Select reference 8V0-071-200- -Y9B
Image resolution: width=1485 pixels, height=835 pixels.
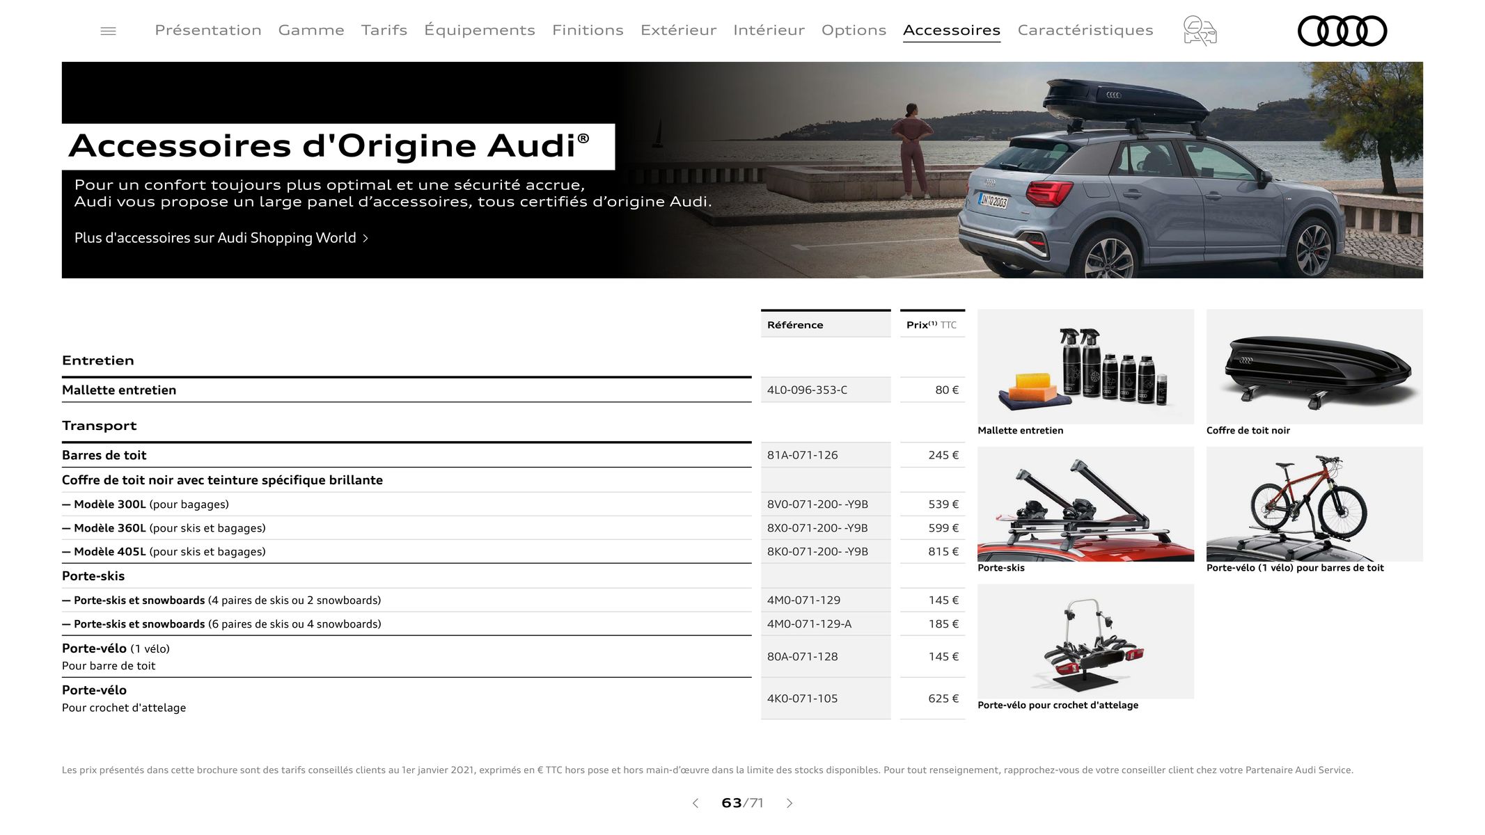click(x=817, y=504)
